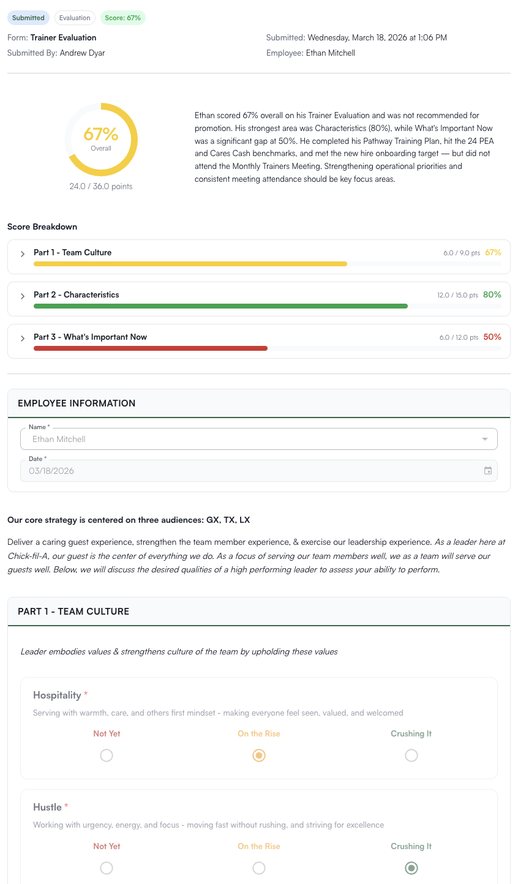Select "On the Rise" for Hustle
The width and height of the screenshot is (518, 884).
258,868
